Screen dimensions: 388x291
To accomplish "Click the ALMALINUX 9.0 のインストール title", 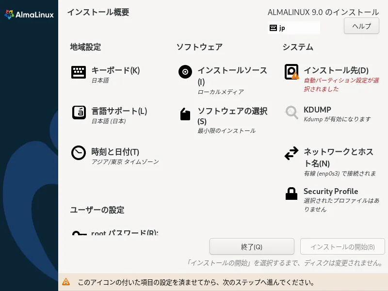I will (323, 13).
